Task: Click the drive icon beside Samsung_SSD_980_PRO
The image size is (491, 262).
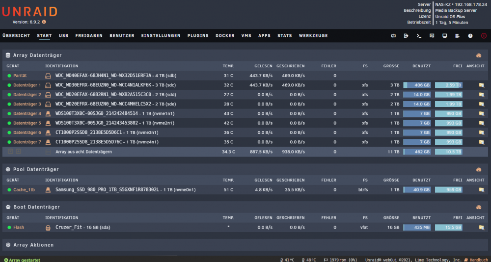Action: pos(48,190)
